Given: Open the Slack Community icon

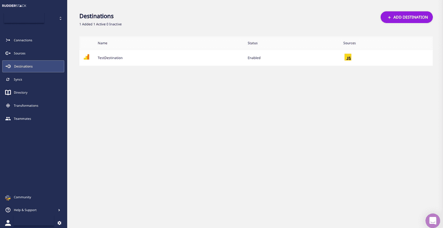Looking at the screenshot, I should click(8, 197).
